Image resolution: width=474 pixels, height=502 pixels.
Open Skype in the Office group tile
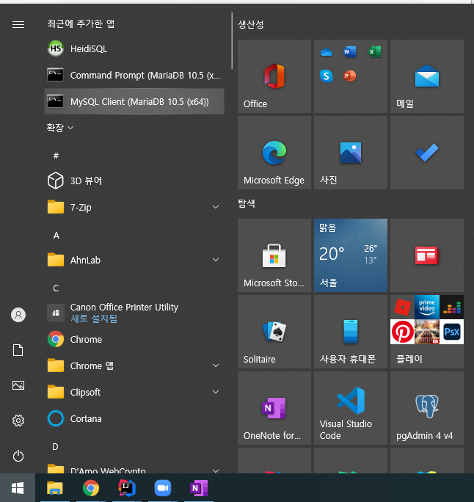pos(326,76)
